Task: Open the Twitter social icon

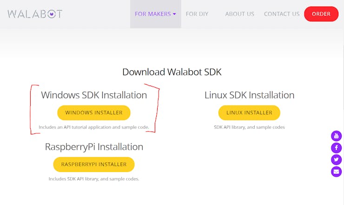Action: [x=336, y=159]
